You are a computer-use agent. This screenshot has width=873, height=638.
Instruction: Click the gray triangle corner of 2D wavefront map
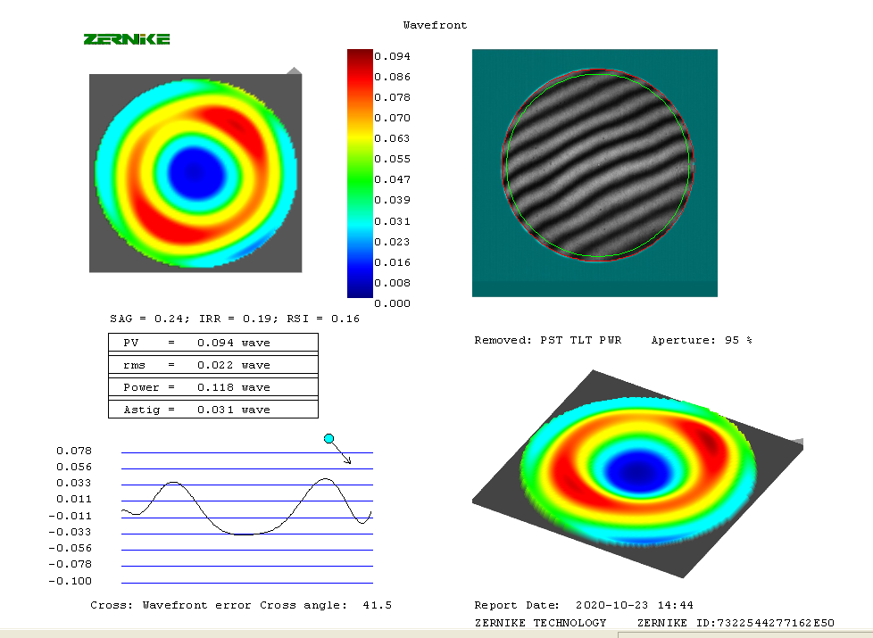pyautogui.click(x=294, y=70)
